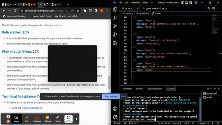Select the Screencastify Pen tool

pos(27,118)
